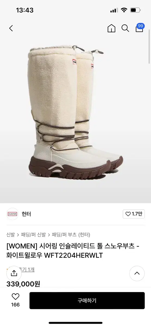The width and height of the screenshot is (151, 327).
Task: Open the shopping bag cart icon
Action: tap(139, 28)
